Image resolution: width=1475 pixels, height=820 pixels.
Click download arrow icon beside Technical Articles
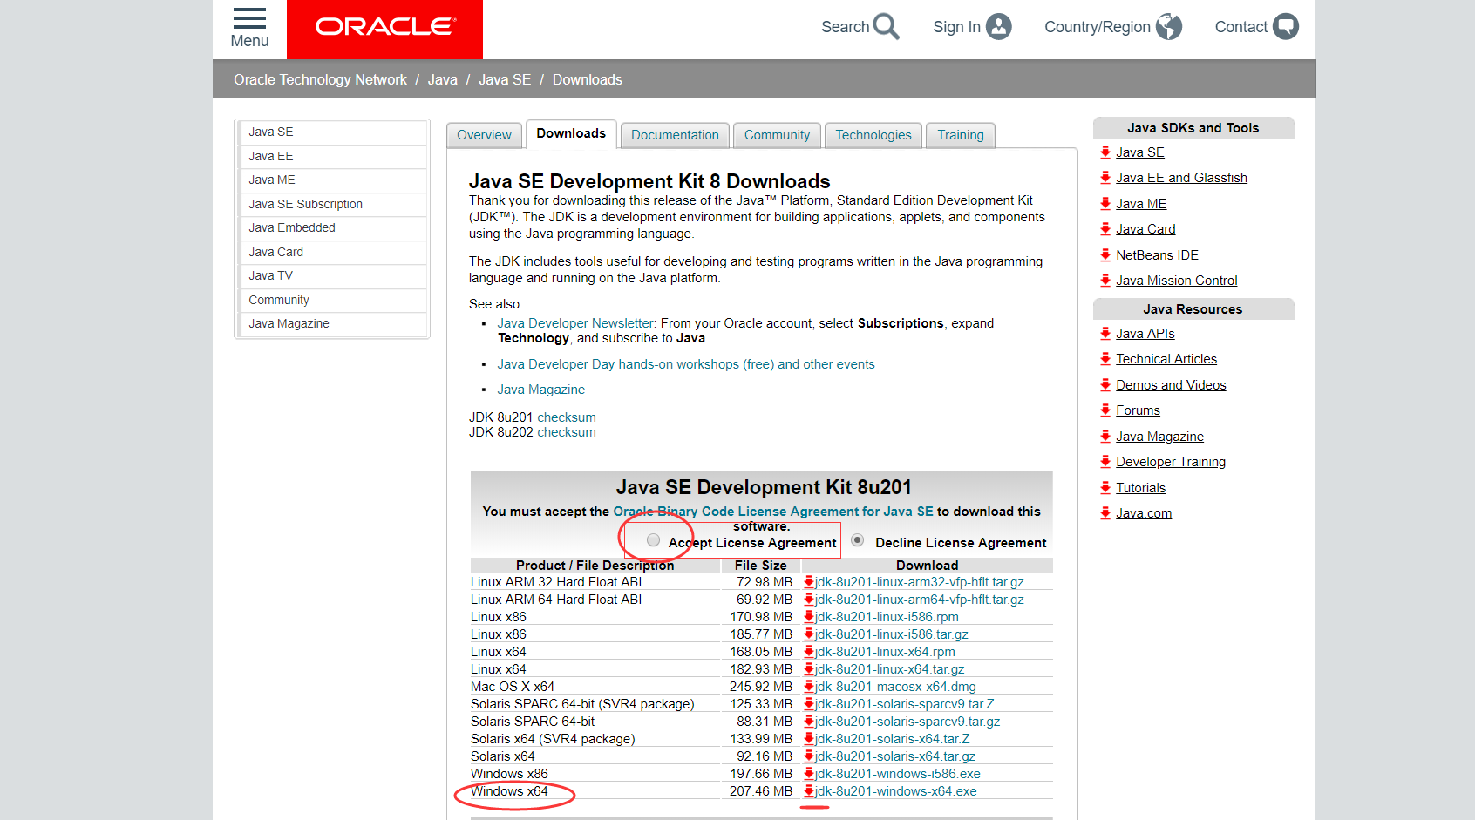pyautogui.click(x=1105, y=358)
